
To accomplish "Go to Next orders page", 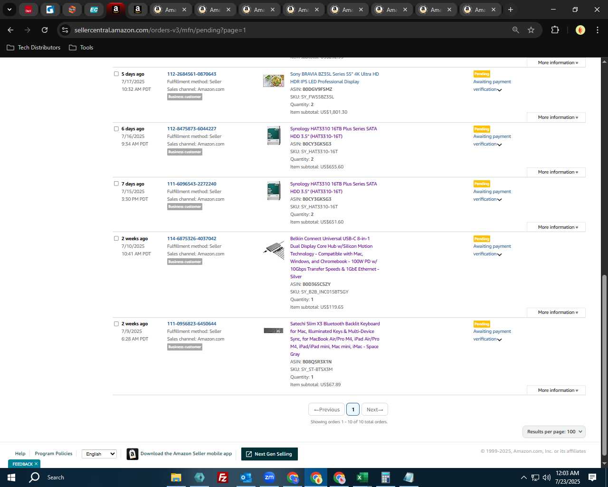I will tap(375, 409).
